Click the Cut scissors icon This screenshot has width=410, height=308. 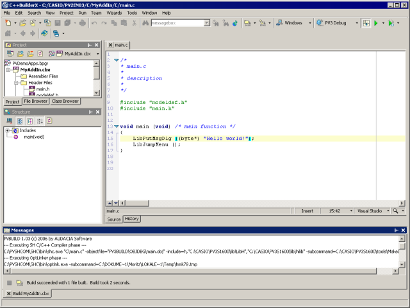coord(134,23)
